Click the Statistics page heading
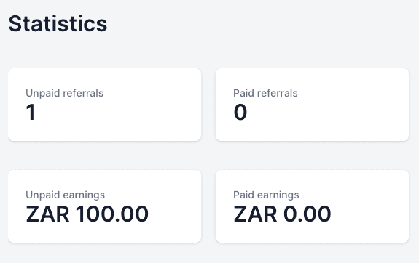The height and width of the screenshot is (263, 419). (x=58, y=24)
